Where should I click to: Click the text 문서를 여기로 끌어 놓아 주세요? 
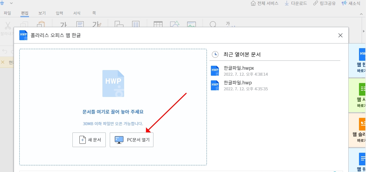[x=113, y=112]
